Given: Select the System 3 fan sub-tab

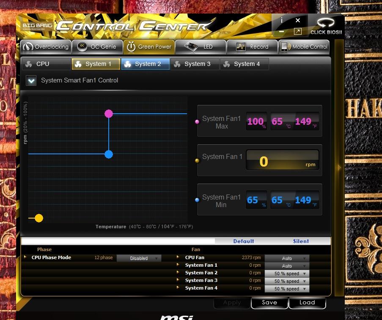Looking at the screenshot, I should pyautogui.click(x=195, y=64).
